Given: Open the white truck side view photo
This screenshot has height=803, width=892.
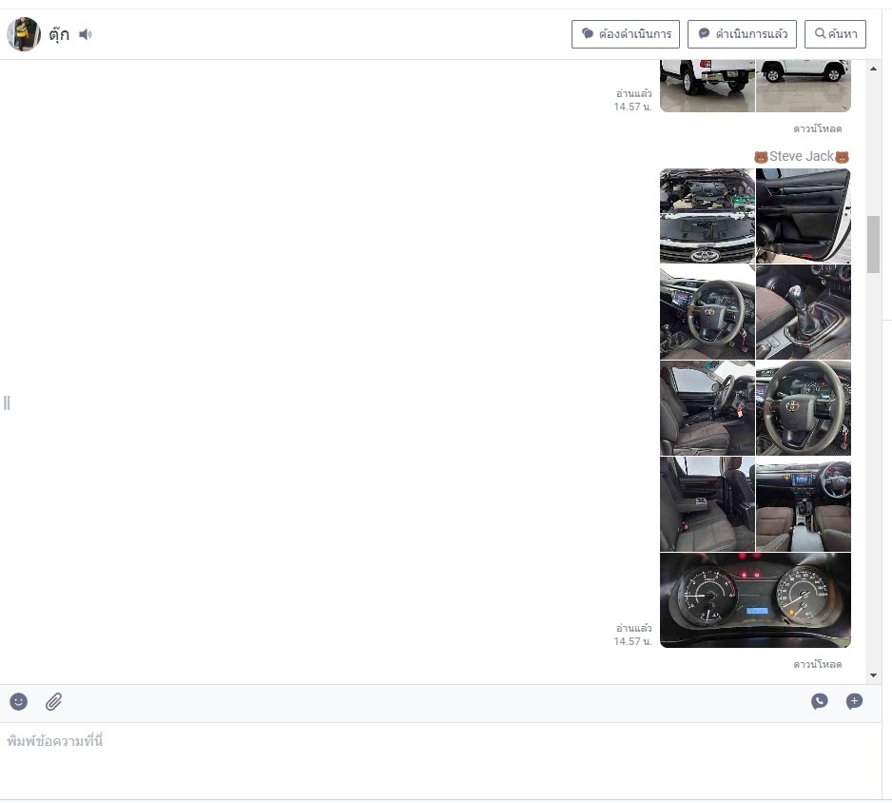Looking at the screenshot, I should pos(804,86).
